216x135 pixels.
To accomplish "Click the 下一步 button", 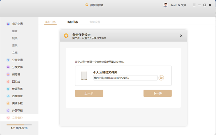I will click(157, 93).
